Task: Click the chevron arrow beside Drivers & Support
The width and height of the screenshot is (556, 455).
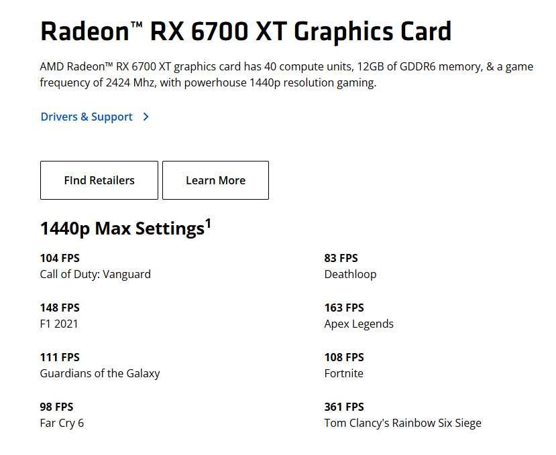Action: pyautogui.click(x=146, y=117)
